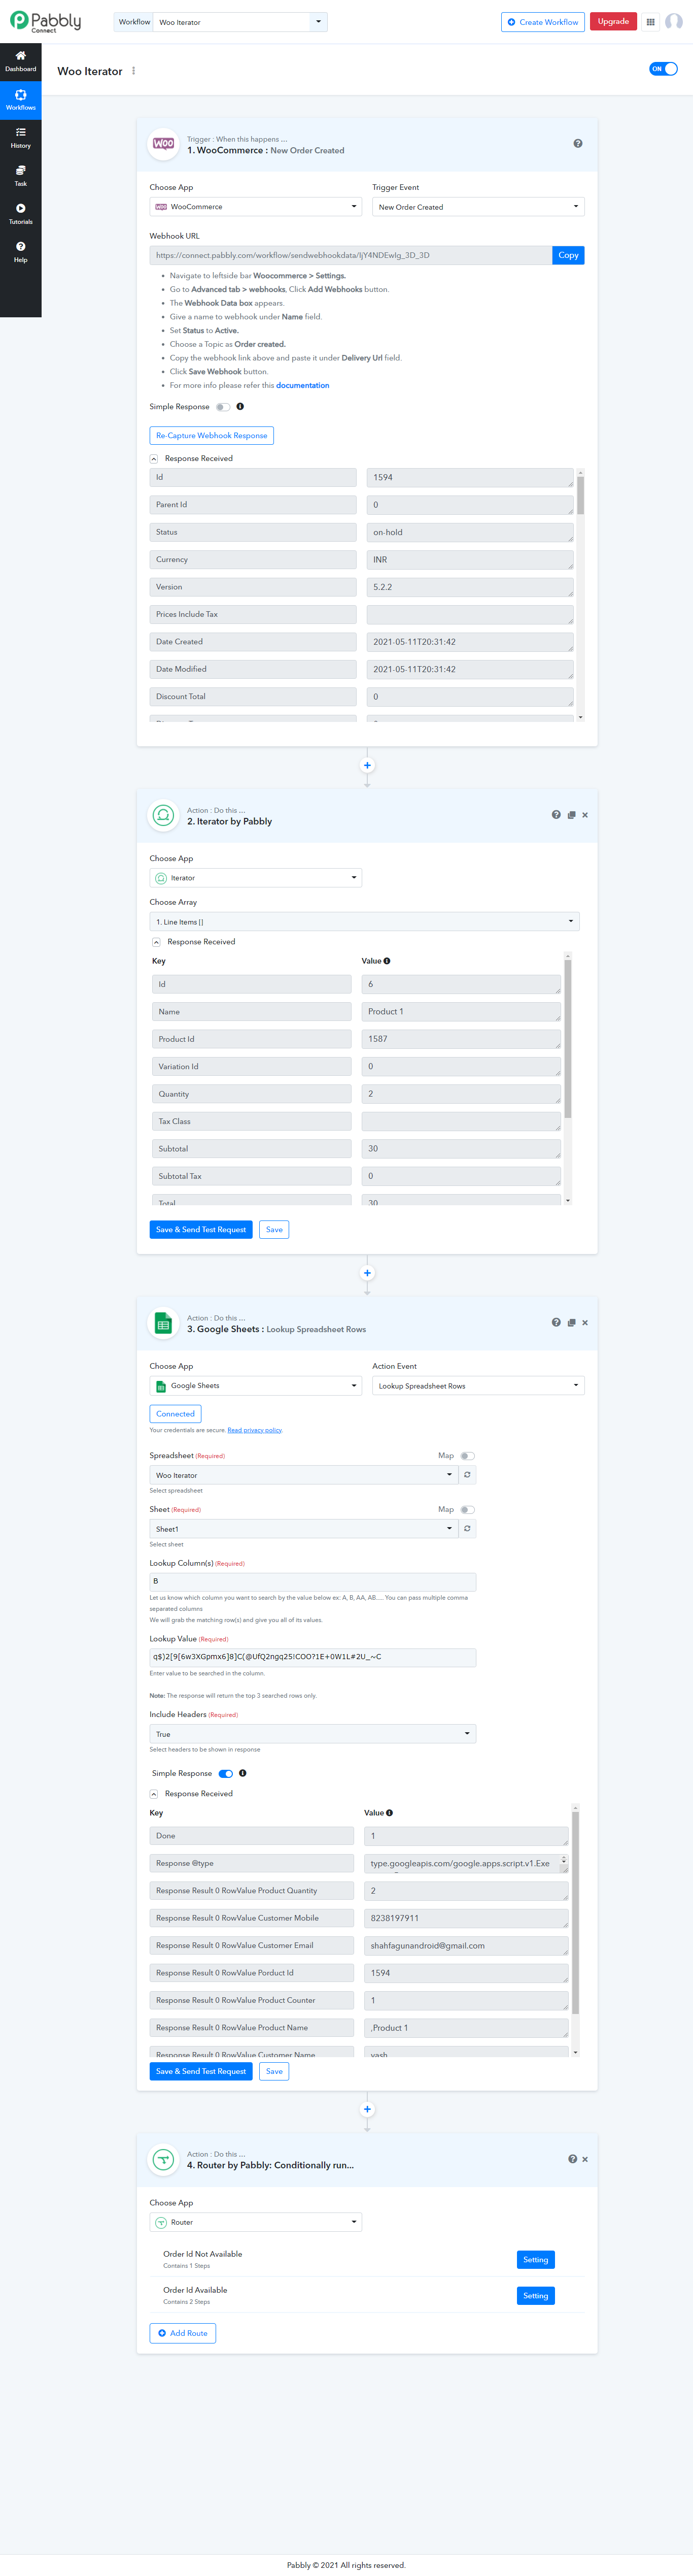Open the Read privacy policy link
693x2576 pixels.
coord(255,1430)
